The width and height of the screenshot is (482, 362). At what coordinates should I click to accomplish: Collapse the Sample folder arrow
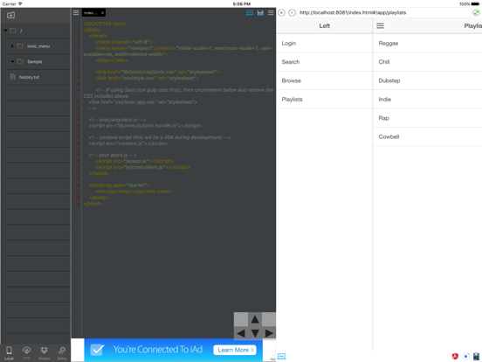(12, 61)
